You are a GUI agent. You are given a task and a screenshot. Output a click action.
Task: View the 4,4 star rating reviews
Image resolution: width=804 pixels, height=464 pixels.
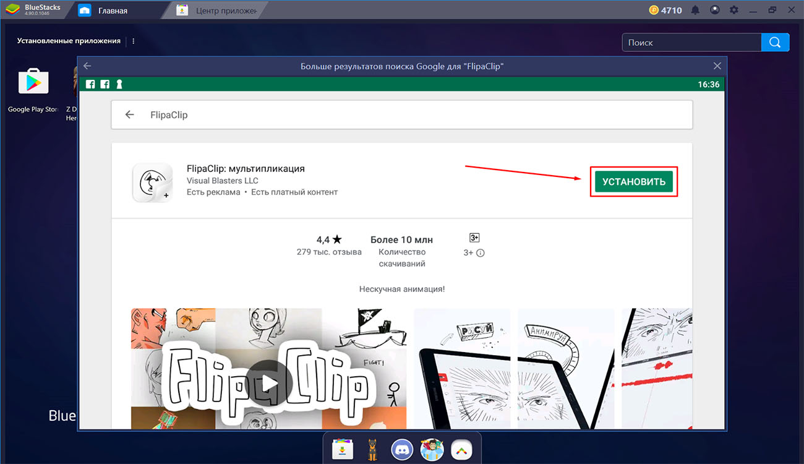pos(329,239)
